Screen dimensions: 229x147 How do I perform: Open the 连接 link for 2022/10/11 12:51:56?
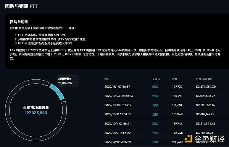(x=155, y=114)
